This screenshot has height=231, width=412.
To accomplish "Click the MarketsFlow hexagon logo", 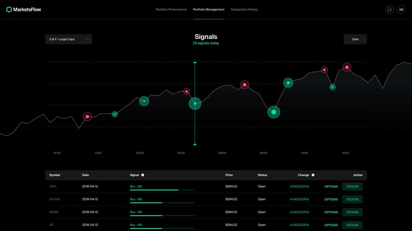I will tap(9, 10).
